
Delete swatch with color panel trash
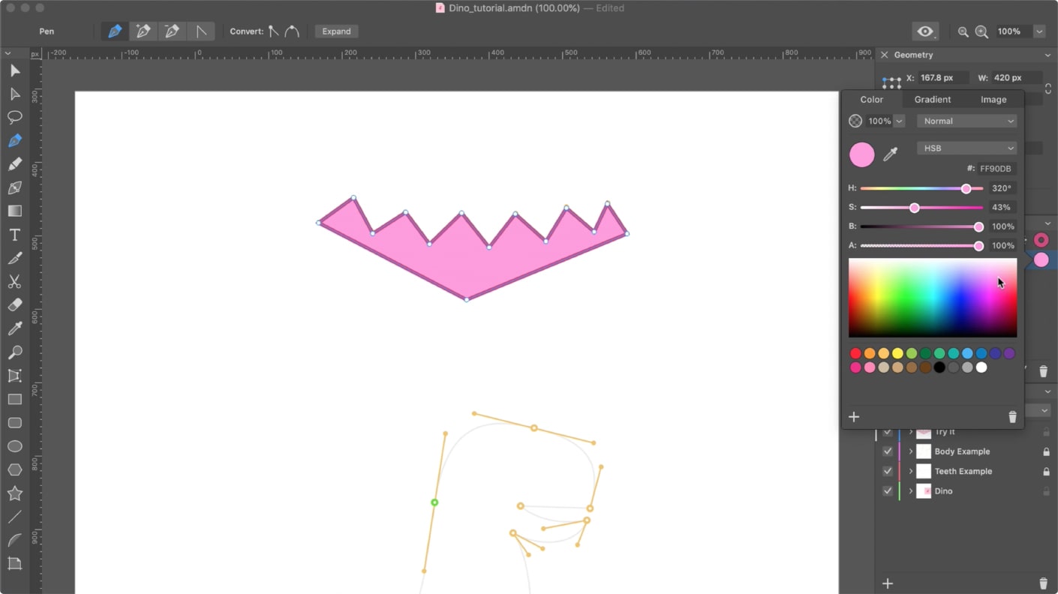(x=1012, y=417)
